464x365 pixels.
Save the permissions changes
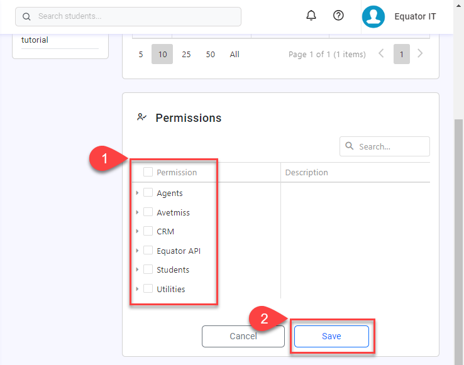tap(331, 336)
